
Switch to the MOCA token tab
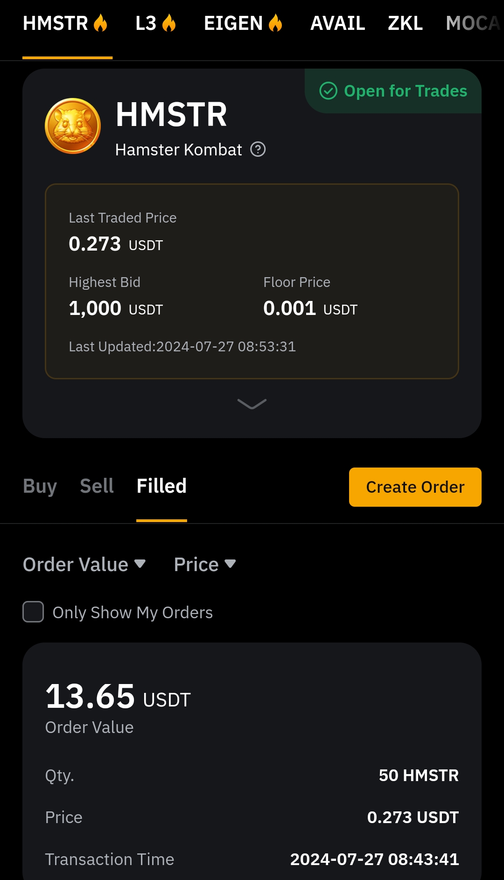[472, 23]
